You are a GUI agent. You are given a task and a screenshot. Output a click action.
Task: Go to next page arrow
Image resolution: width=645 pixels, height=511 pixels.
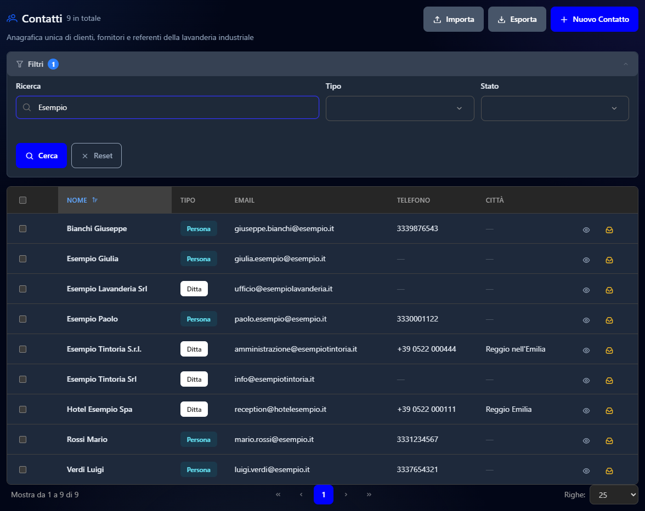click(346, 495)
